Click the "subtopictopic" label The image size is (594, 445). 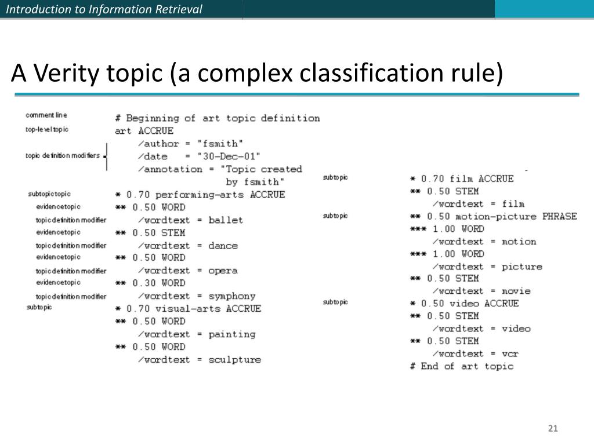tap(49, 194)
